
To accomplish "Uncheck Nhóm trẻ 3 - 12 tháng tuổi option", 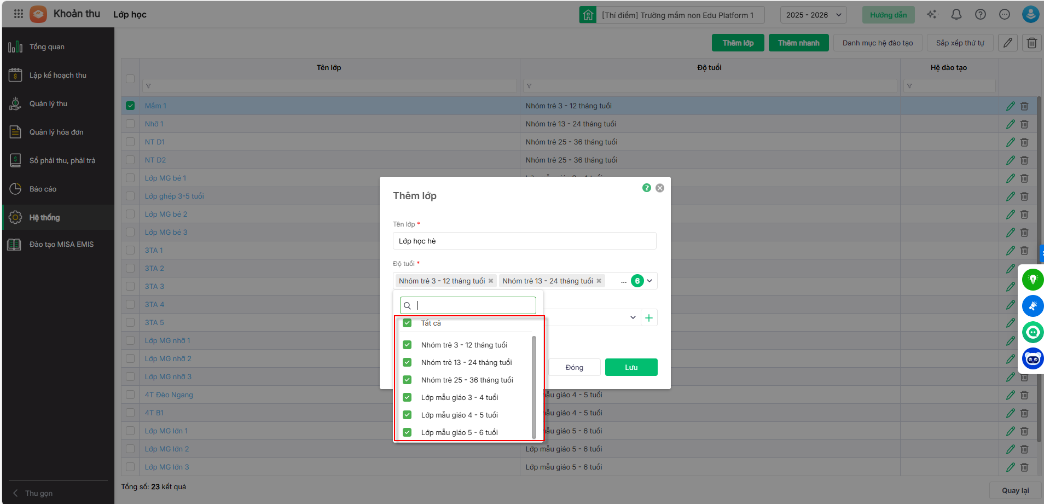I will (x=407, y=345).
